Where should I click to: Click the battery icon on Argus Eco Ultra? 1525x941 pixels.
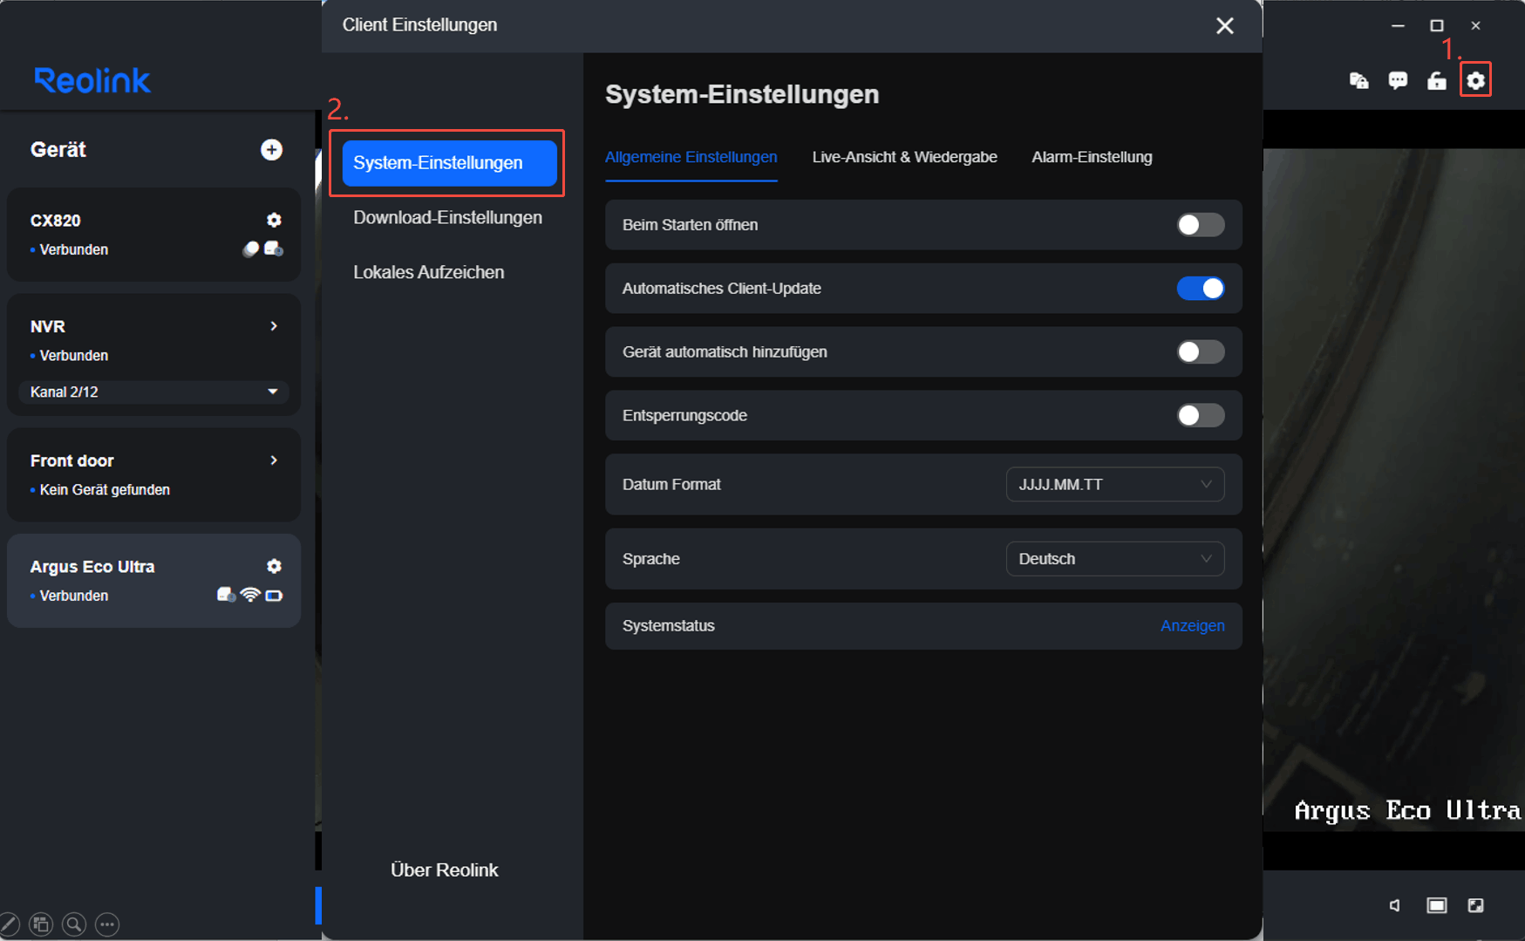[274, 596]
